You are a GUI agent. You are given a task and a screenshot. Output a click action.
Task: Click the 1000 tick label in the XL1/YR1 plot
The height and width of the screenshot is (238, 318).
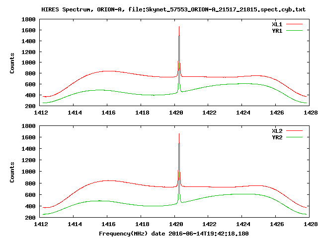(28, 62)
